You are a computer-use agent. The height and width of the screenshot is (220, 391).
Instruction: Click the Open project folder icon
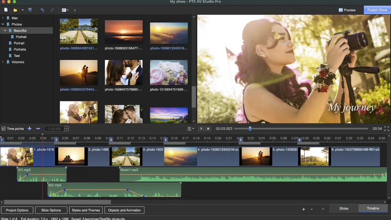15,10
